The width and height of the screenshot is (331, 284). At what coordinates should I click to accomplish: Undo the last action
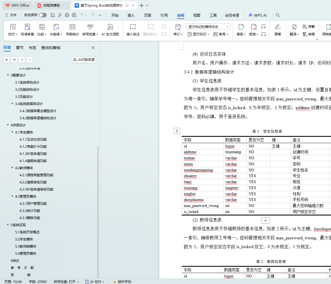coord(82,15)
